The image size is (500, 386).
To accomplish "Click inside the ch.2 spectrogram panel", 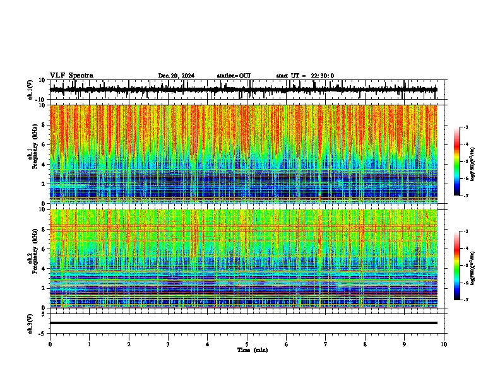I will (244, 259).
